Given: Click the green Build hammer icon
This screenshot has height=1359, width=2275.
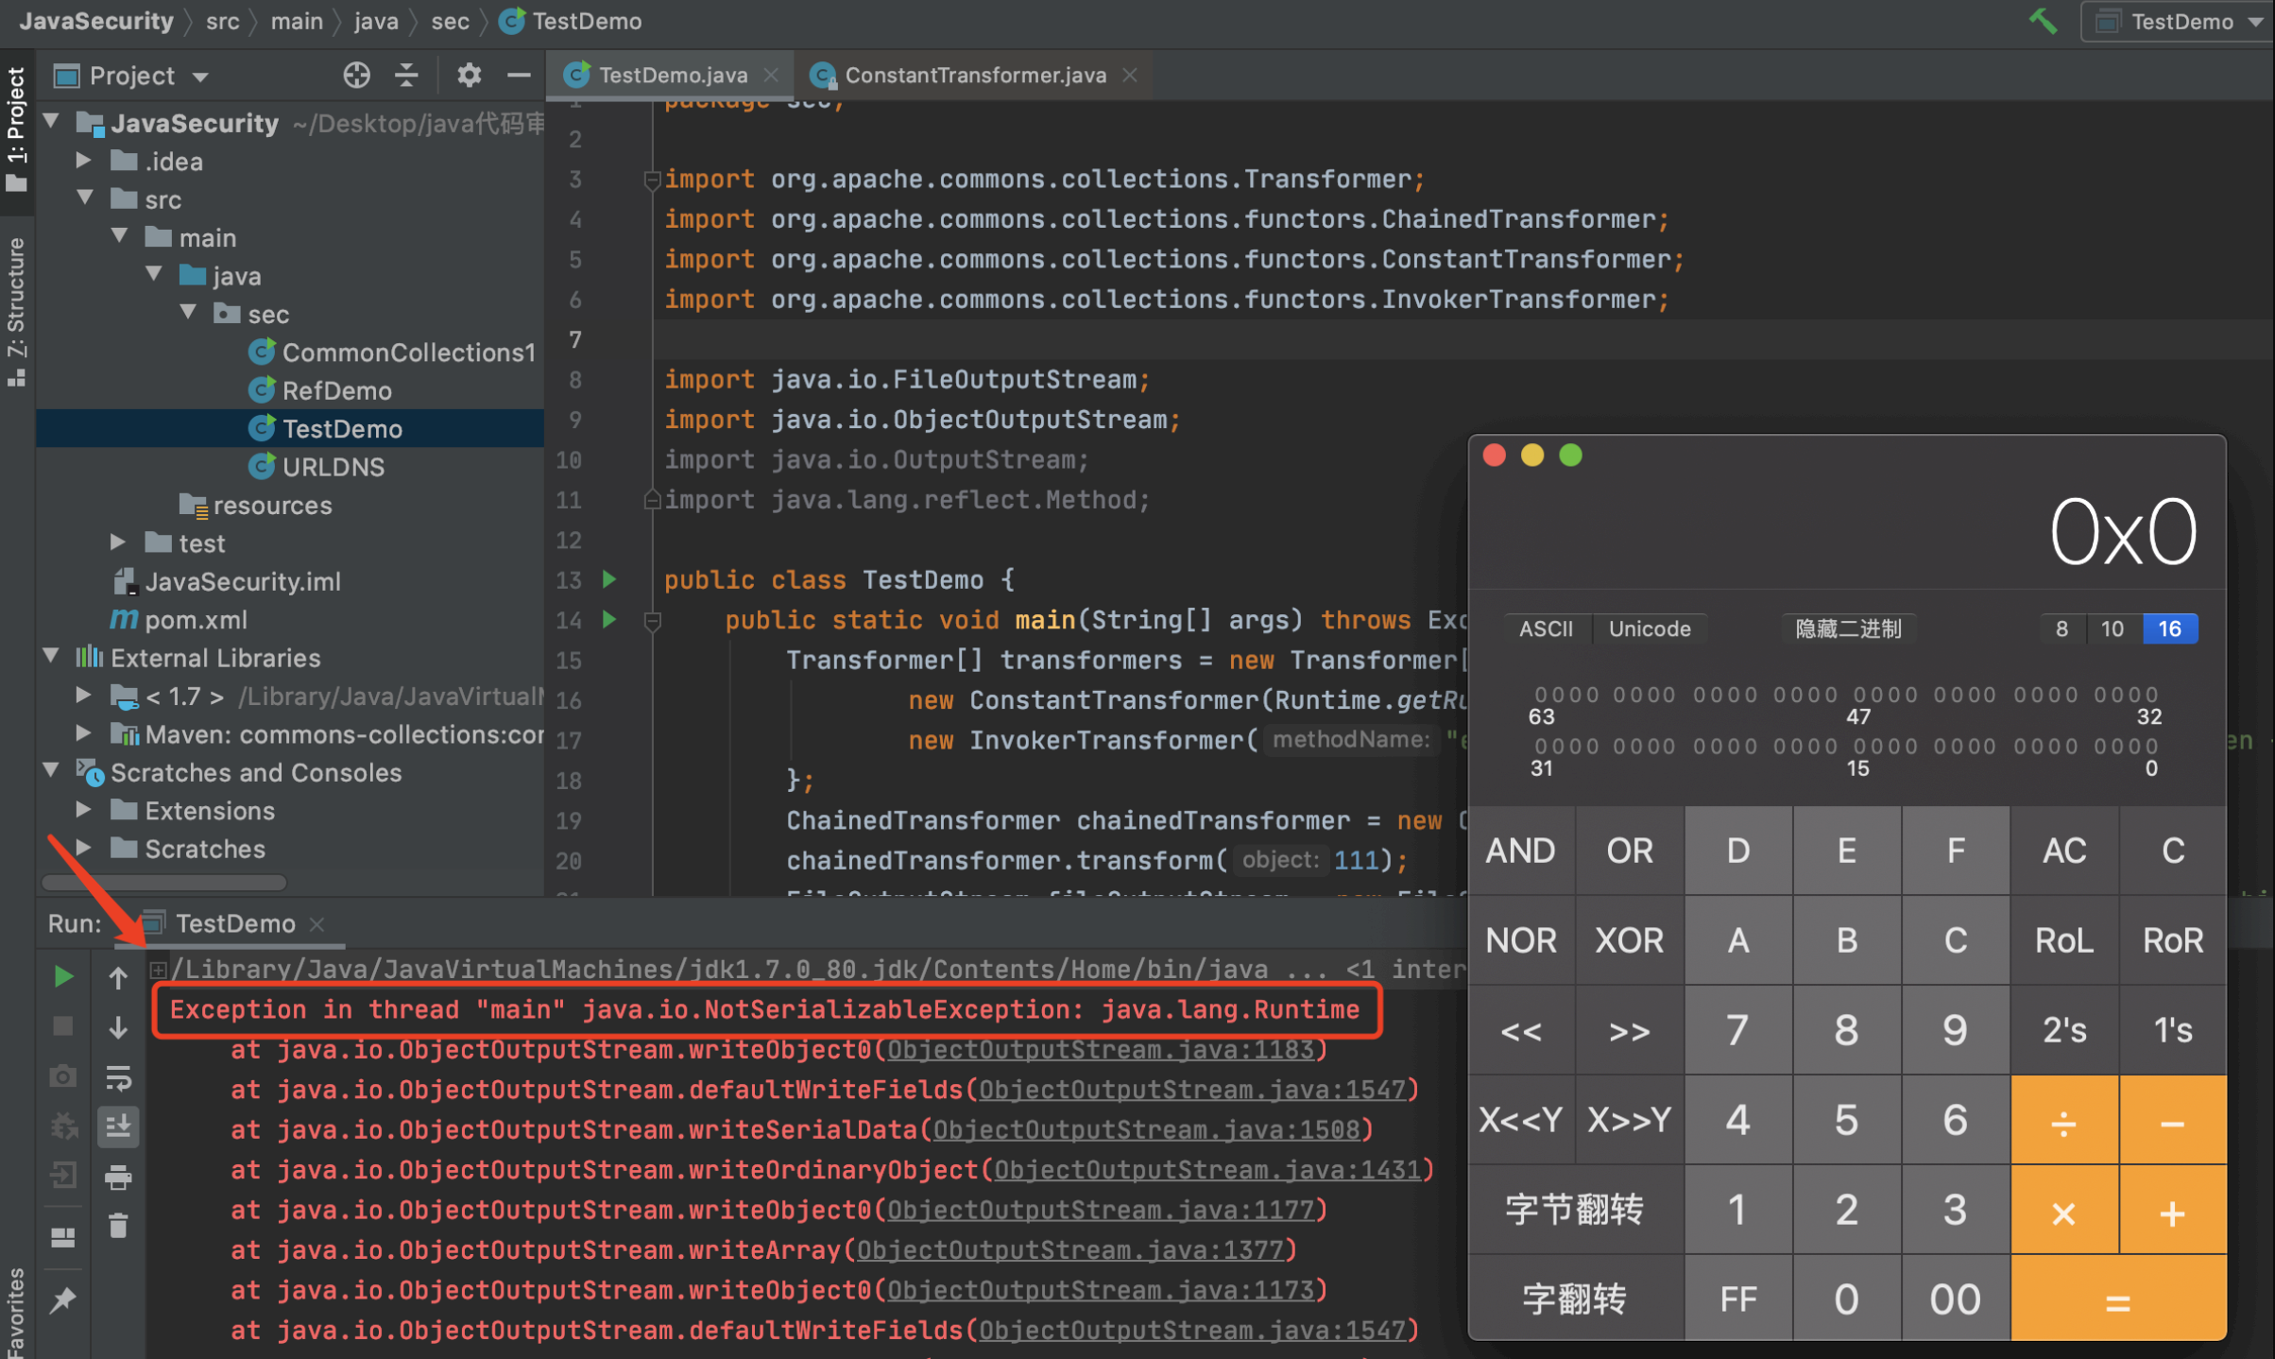Looking at the screenshot, I should 2043,21.
